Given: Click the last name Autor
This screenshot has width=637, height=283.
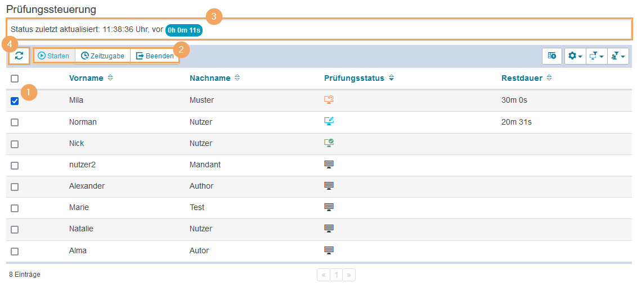Looking at the screenshot, I should pyautogui.click(x=199, y=250).
